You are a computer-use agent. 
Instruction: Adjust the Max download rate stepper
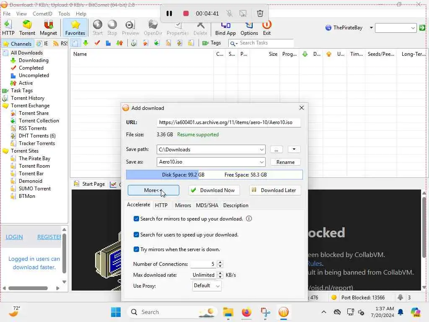point(220,275)
